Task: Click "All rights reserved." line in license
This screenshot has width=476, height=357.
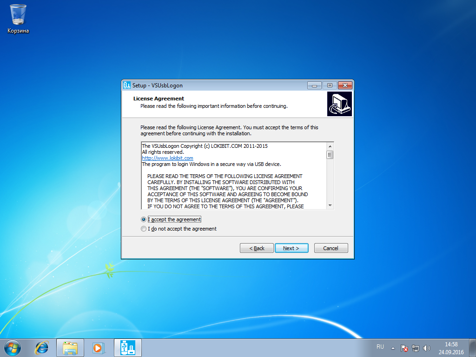Action: (x=163, y=152)
